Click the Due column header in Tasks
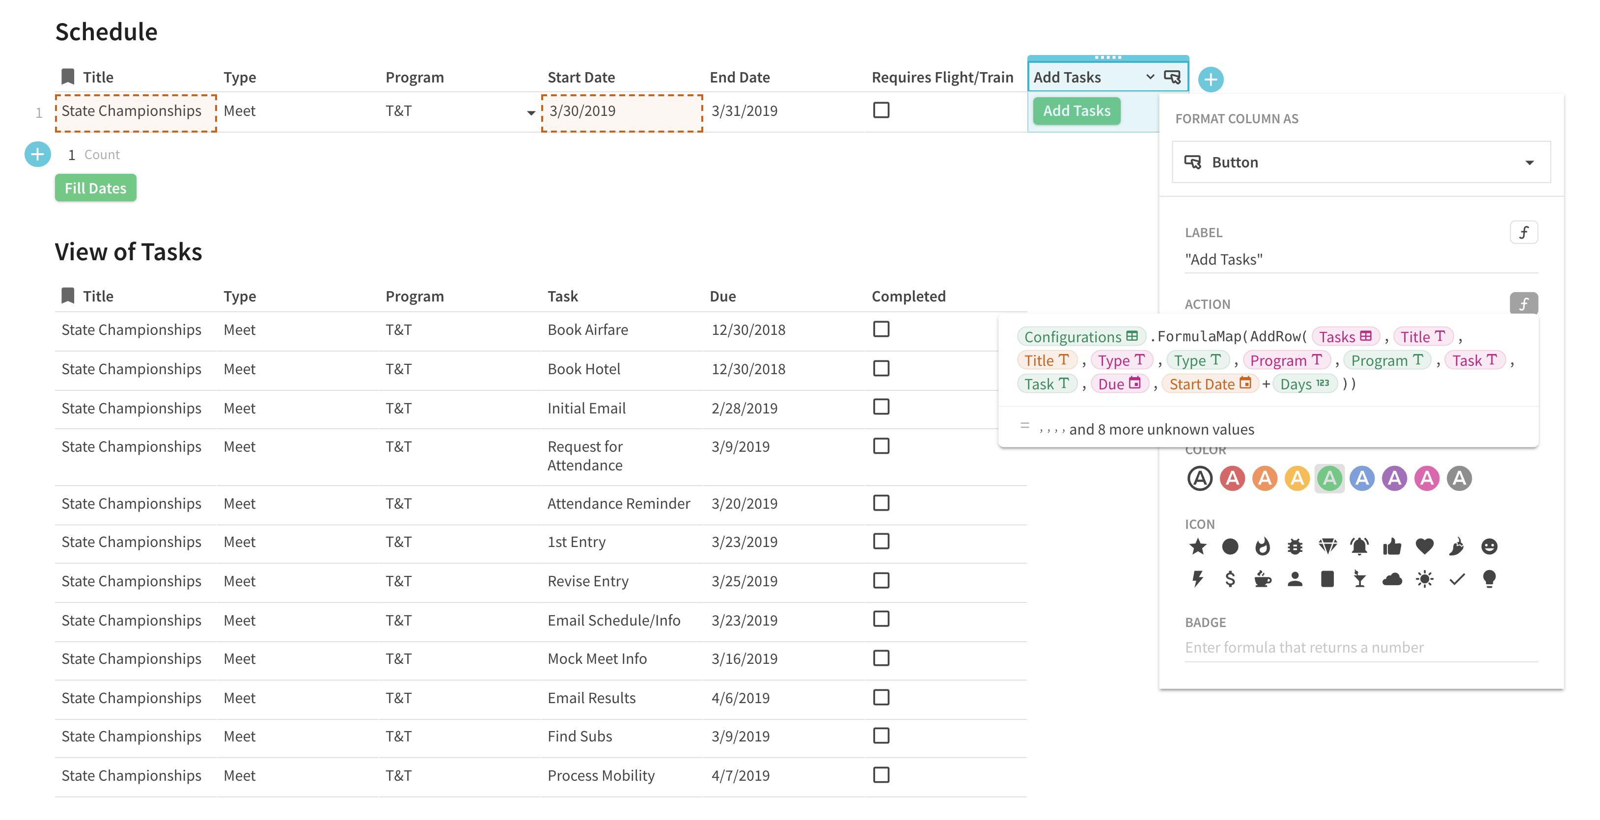This screenshot has height=820, width=1600. (722, 296)
